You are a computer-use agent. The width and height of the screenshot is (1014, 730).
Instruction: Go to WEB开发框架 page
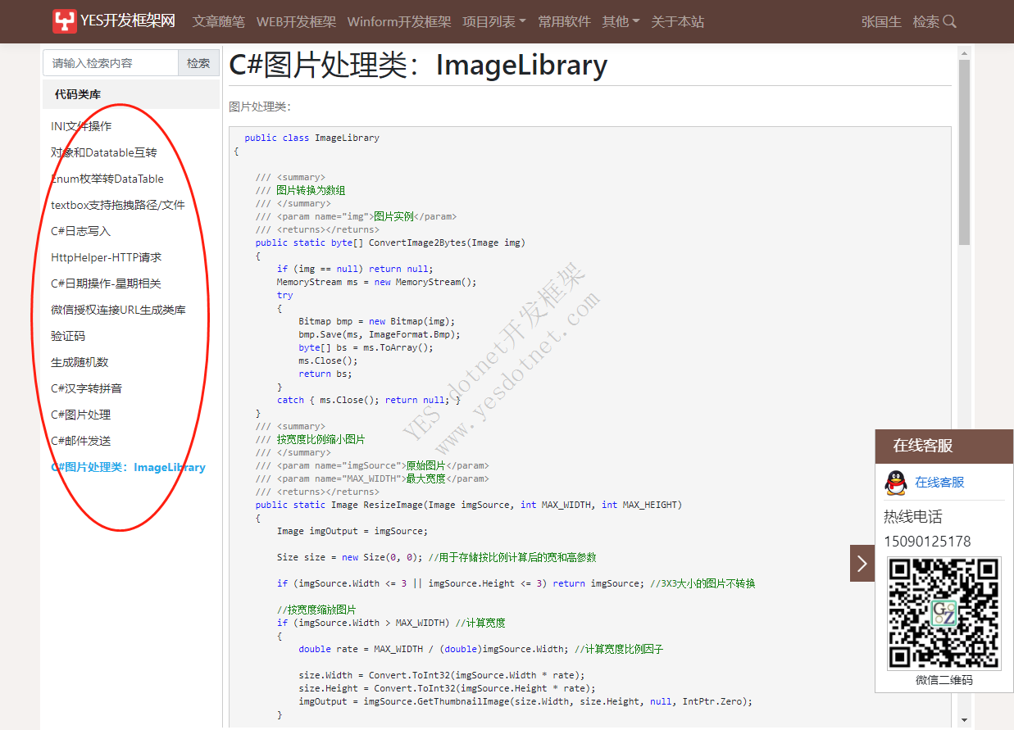296,21
